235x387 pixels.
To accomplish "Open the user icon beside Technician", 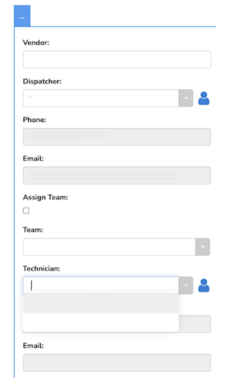I will [x=204, y=285].
